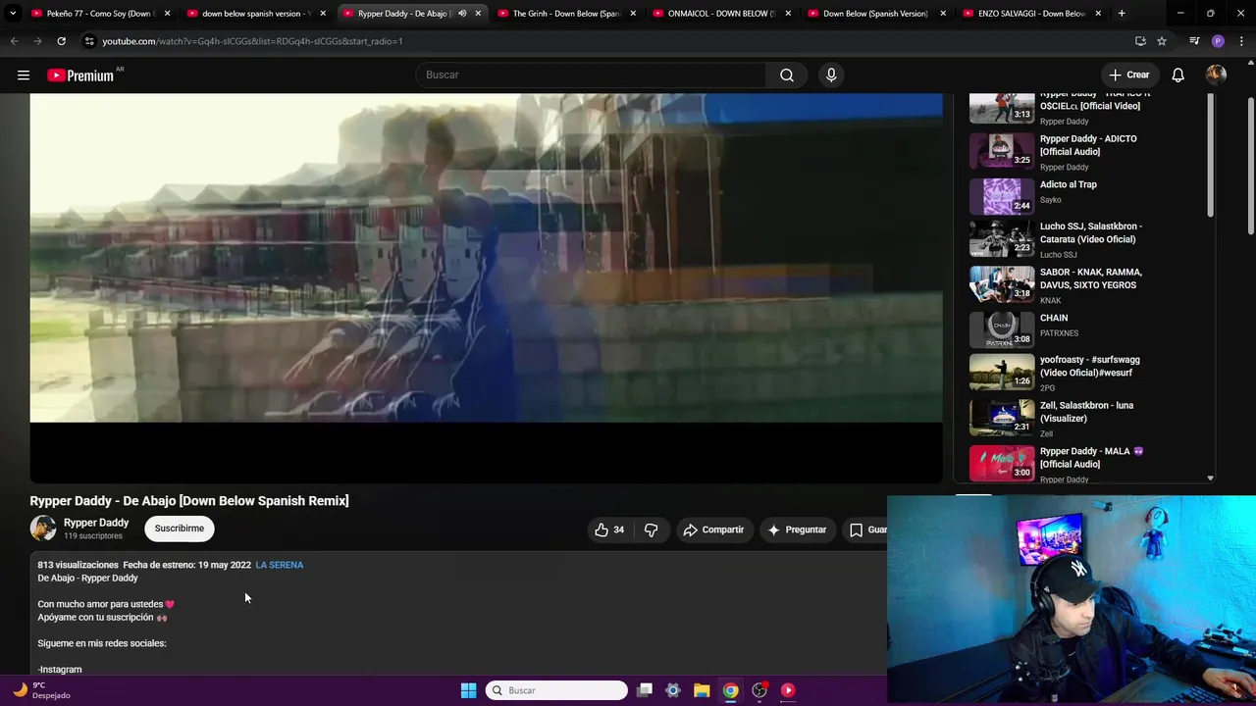
Task: Click video title Rypper Daddy - De Abajo
Action: (x=189, y=500)
